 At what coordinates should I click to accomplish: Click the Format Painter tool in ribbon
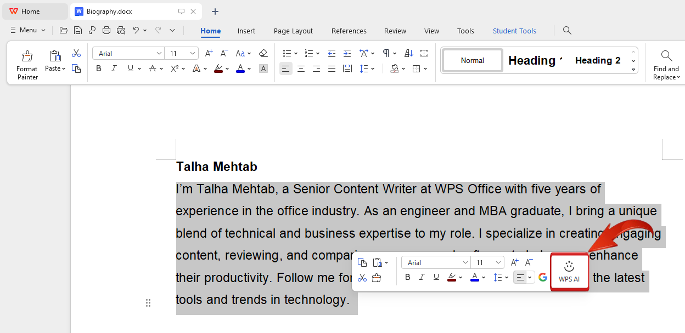[x=27, y=65]
